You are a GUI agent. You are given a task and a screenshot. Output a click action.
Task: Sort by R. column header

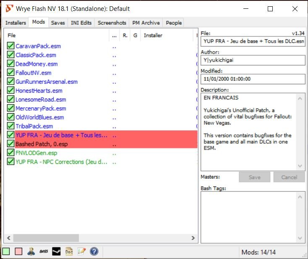(x=125, y=35)
